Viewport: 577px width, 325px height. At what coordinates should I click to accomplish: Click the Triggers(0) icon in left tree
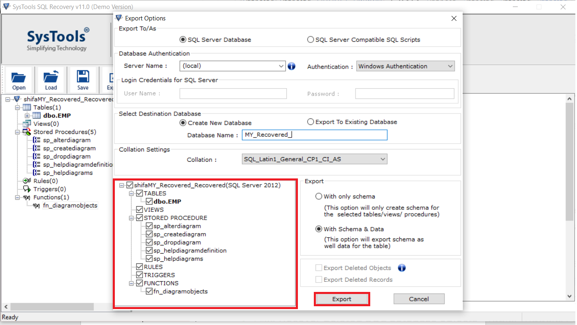point(27,189)
